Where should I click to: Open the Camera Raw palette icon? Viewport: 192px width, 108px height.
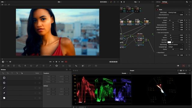[3, 66]
